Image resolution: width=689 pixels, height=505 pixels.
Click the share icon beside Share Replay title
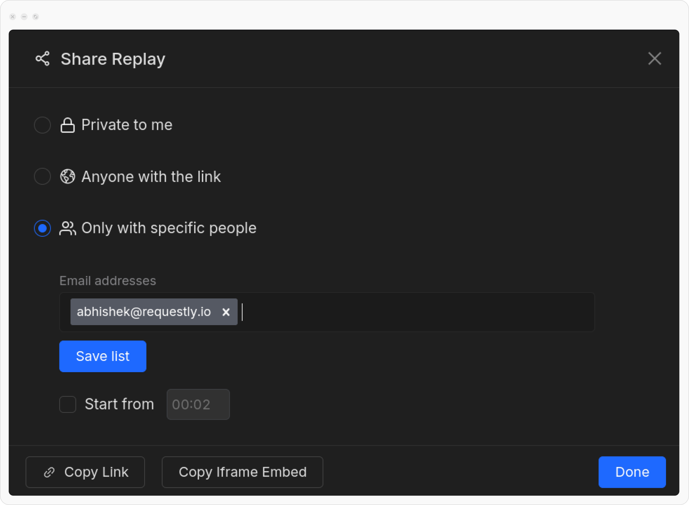coord(42,59)
